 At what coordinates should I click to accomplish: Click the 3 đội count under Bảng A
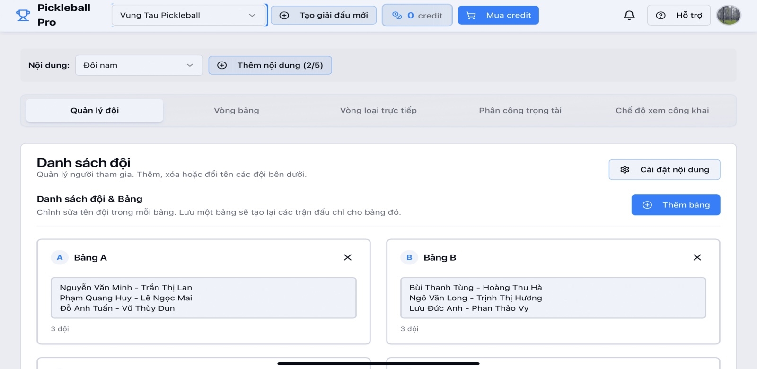tap(60, 329)
